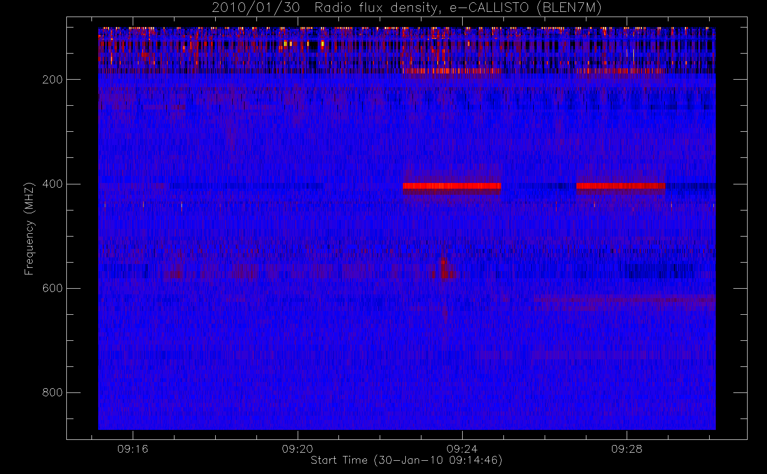The width and height of the screenshot is (767, 474).
Task: Click the 09:16 time tick label
Action: pos(133,449)
